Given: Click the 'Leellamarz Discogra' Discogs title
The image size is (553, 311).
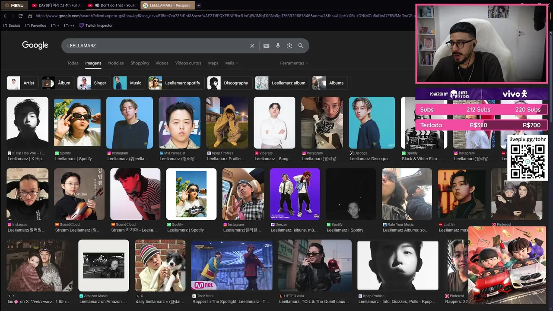Looking at the screenshot, I should pos(370,159).
